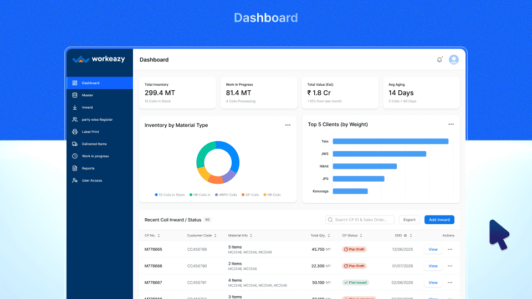Viewport: 532px width, 299px height.
Task: Click the Export button
Action: pyautogui.click(x=409, y=220)
